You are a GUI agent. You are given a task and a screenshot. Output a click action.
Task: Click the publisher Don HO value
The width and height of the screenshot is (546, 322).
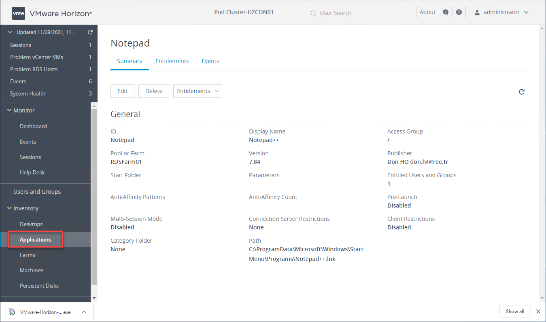(x=417, y=162)
